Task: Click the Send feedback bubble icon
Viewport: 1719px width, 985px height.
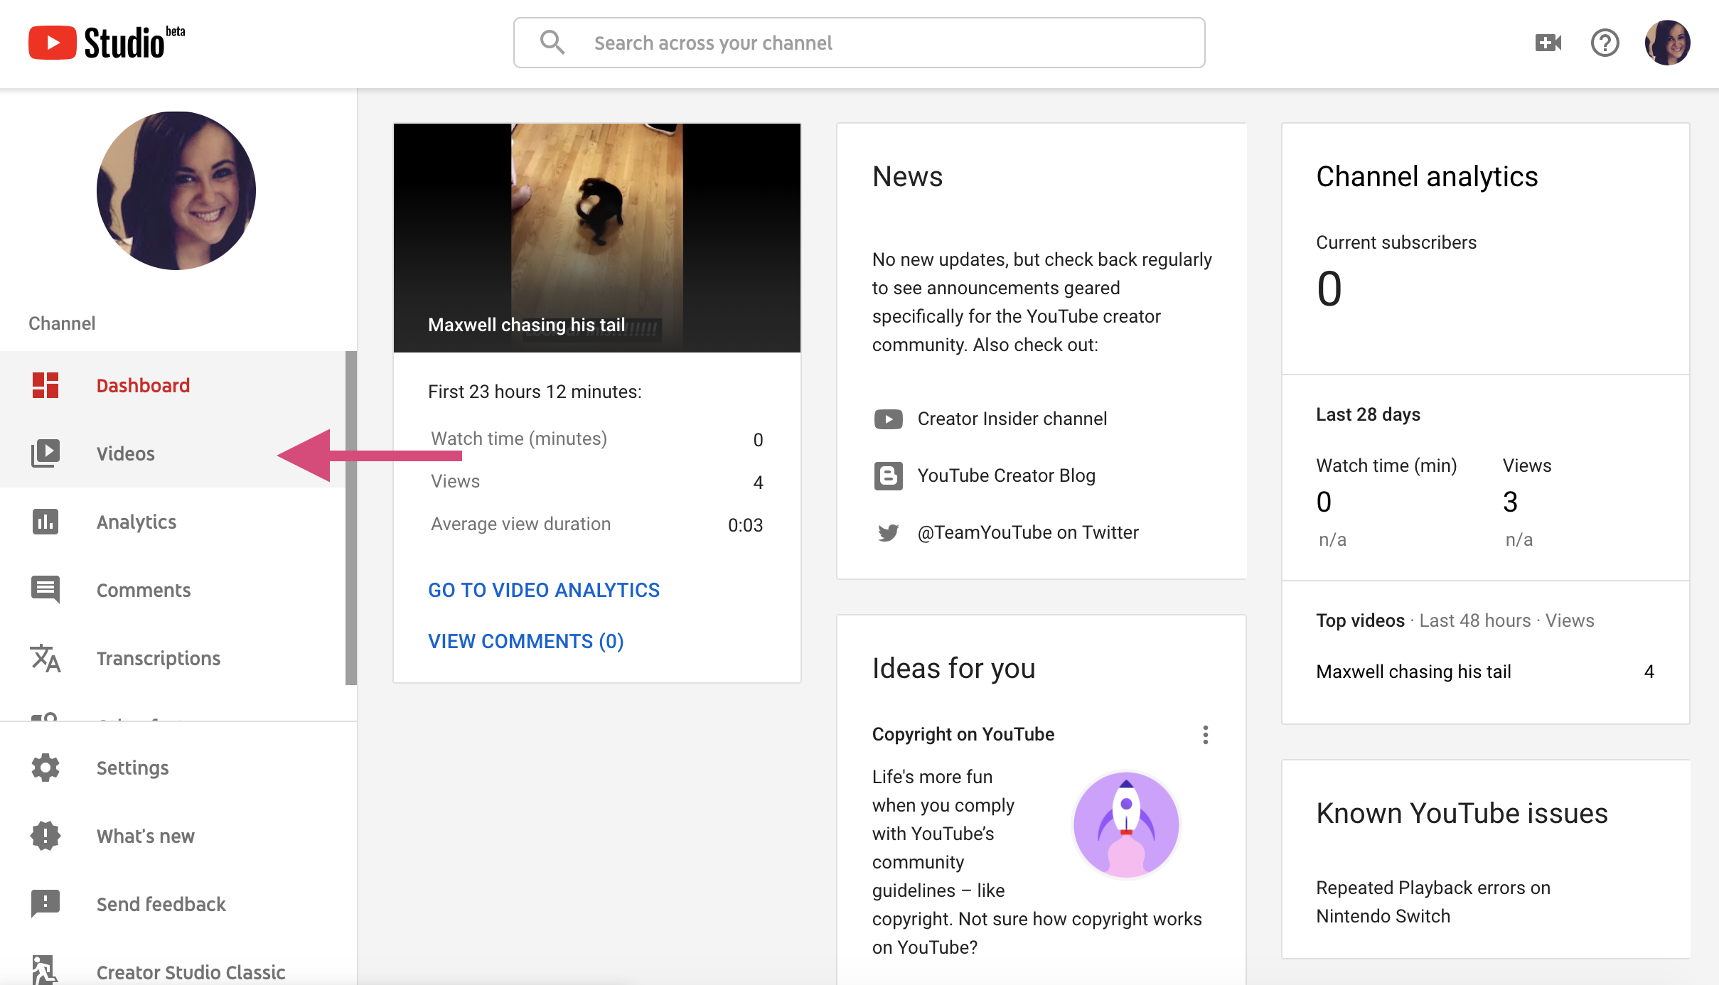Action: click(x=45, y=904)
